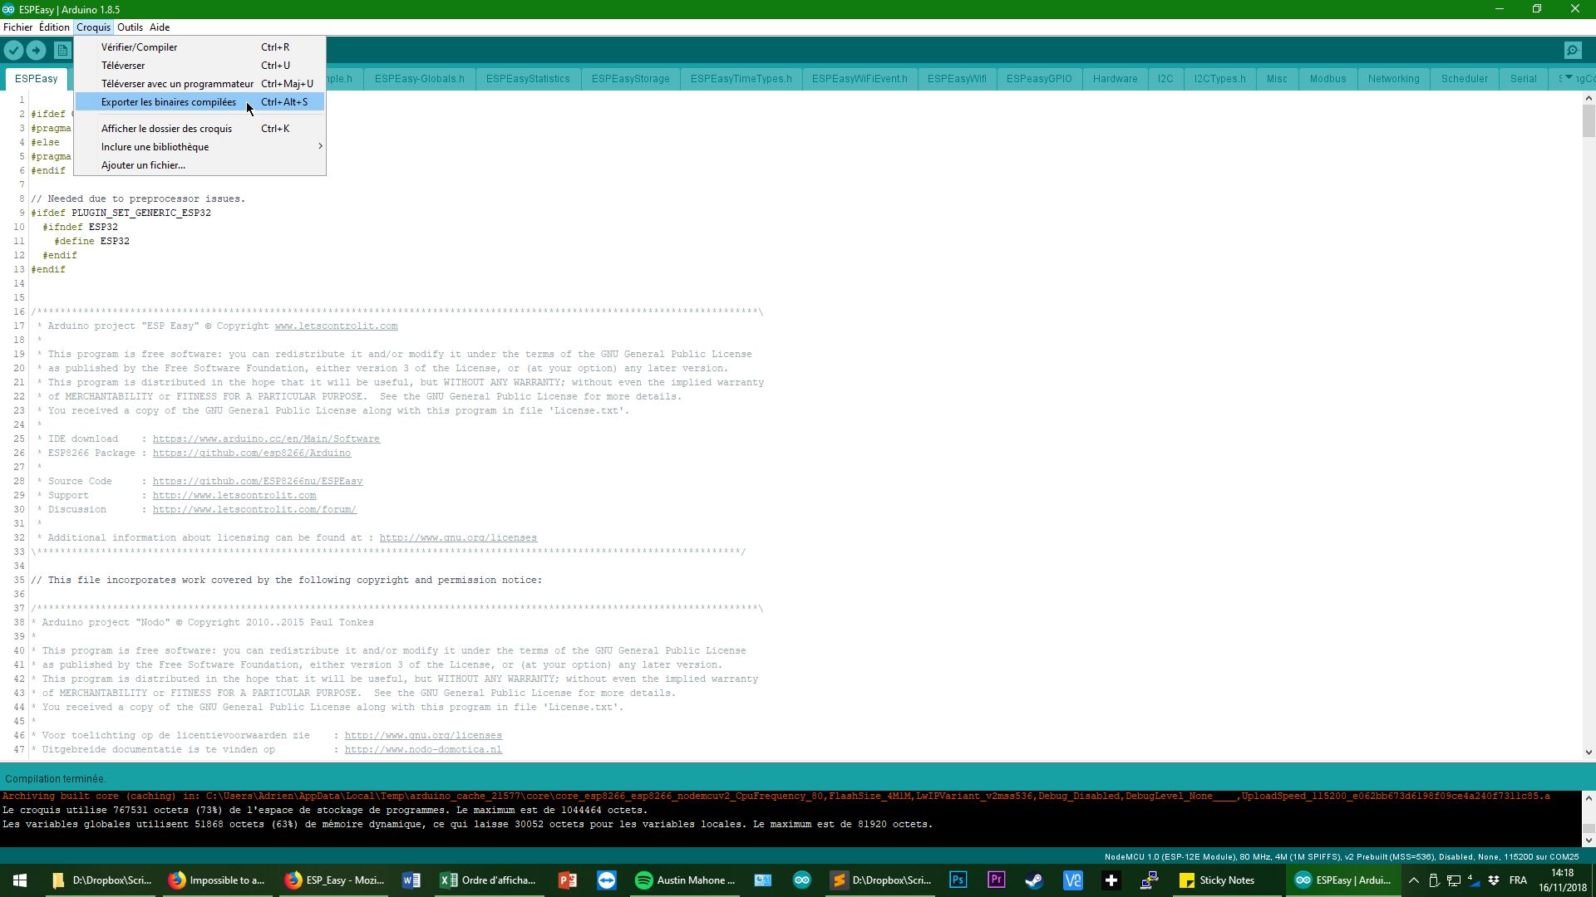Switch to the I2CTypes.h tab
The height and width of the screenshot is (897, 1596).
coord(1219,79)
